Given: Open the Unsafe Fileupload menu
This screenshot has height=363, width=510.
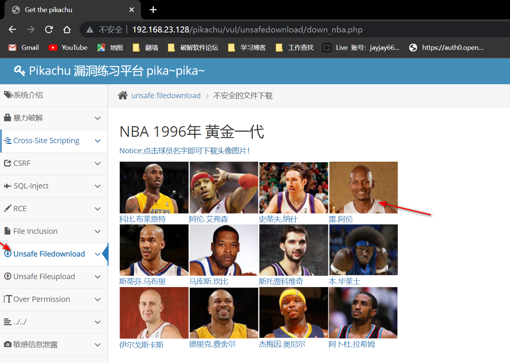Looking at the screenshot, I should (x=44, y=276).
